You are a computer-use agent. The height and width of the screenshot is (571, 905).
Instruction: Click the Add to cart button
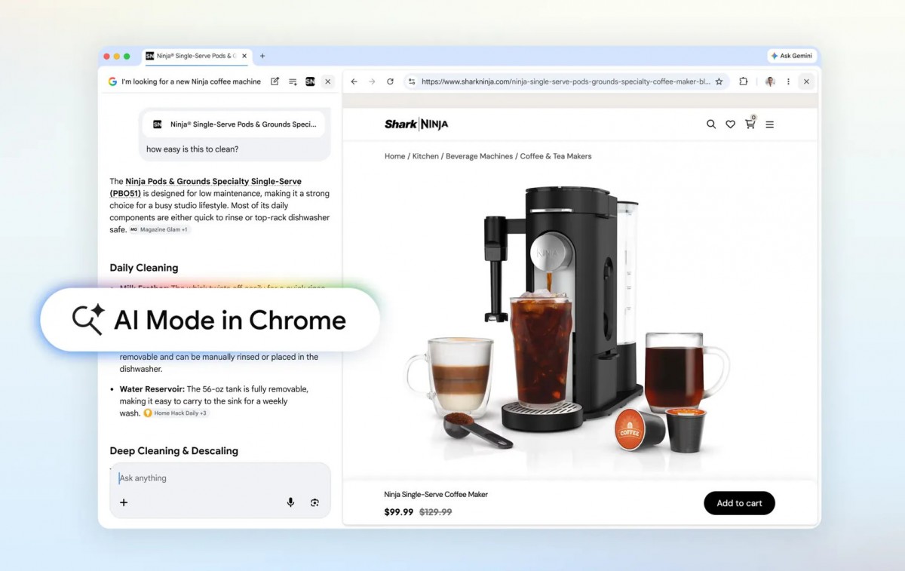pyautogui.click(x=739, y=503)
